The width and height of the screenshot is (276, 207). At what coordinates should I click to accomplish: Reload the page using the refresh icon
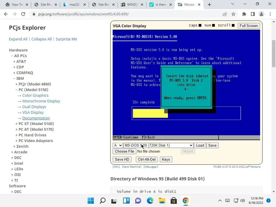23,14
